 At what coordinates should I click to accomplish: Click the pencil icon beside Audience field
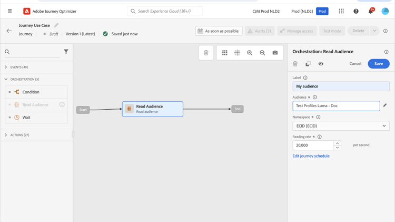pyautogui.click(x=385, y=105)
